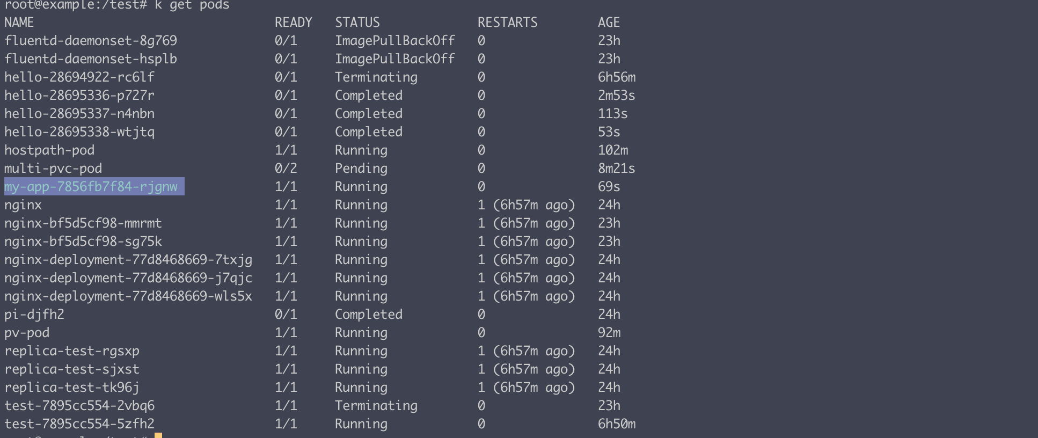Click the test-7895cc554-5zfh2 pod name
The image size is (1038, 438).
tap(79, 424)
